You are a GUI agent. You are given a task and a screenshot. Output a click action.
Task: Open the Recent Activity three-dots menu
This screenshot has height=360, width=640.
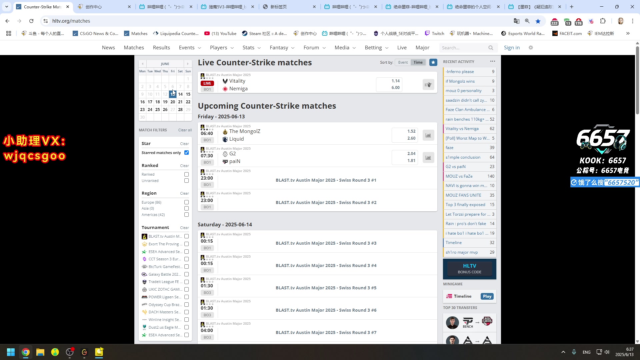(493, 61)
